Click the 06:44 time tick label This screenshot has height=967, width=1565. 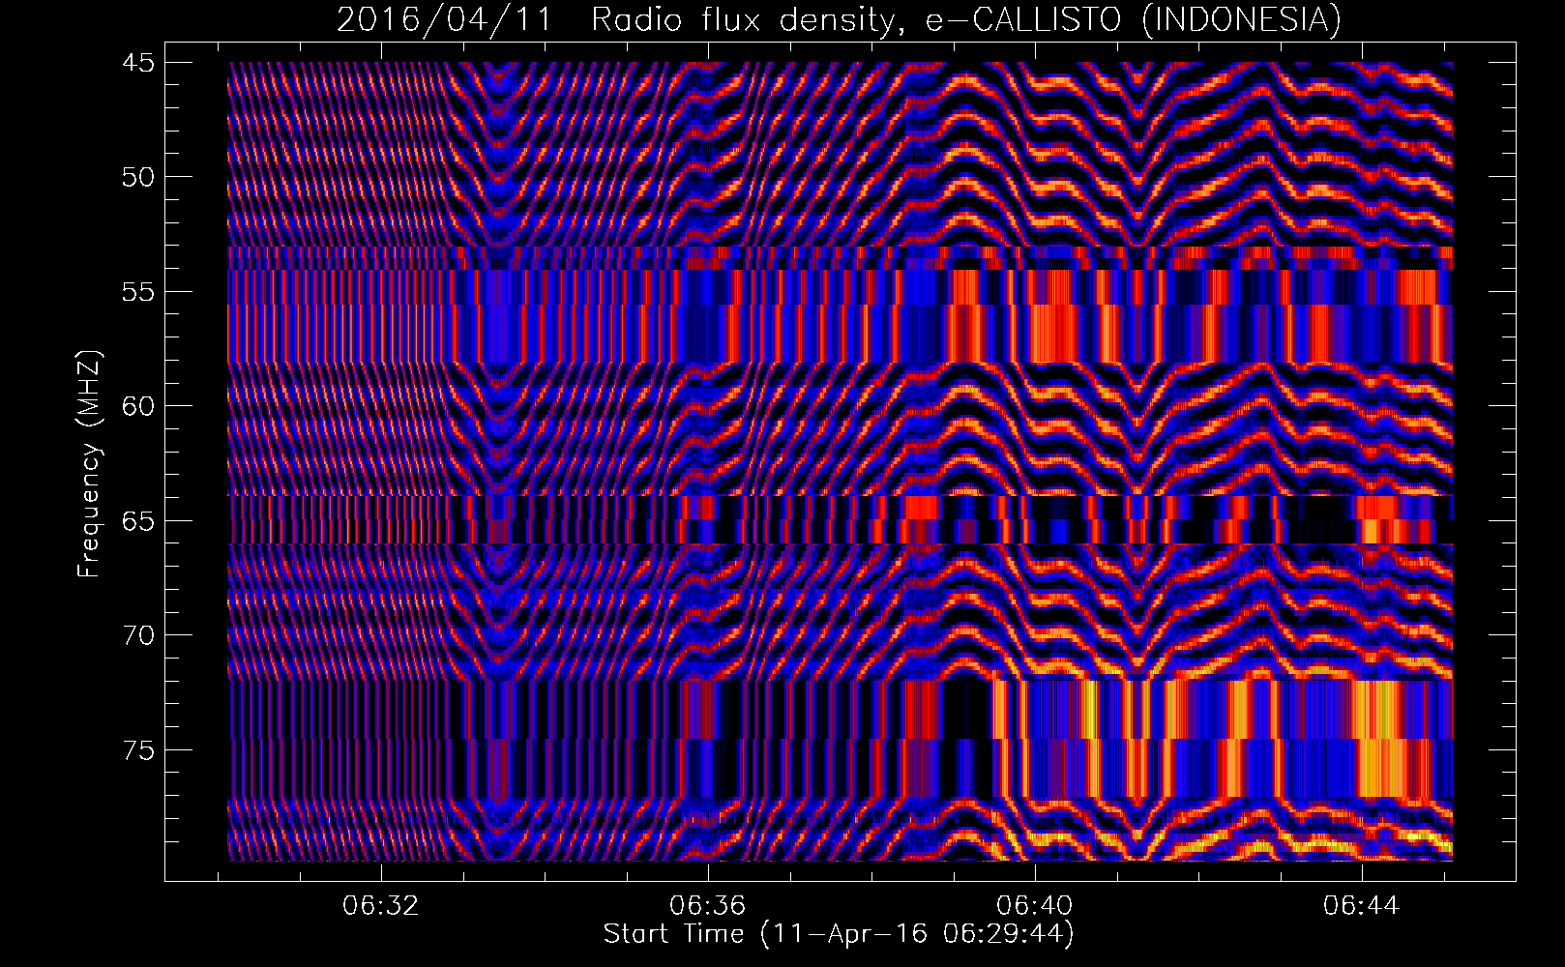[x=1362, y=906]
